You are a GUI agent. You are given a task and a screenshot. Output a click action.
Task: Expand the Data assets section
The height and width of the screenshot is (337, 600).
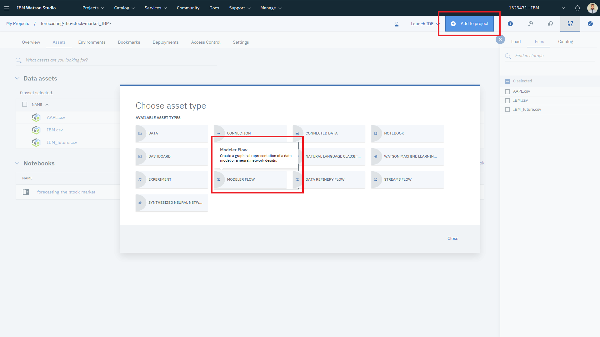(x=17, y=78)
